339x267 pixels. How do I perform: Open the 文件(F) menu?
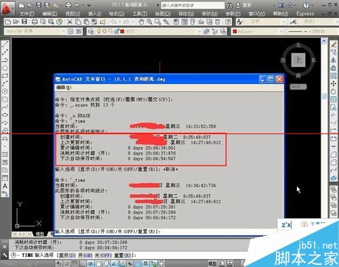coord(27,14)
